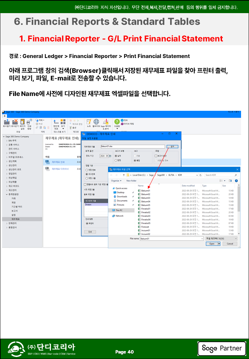Click the refresh icon beside the address bar

pos(201,175)
